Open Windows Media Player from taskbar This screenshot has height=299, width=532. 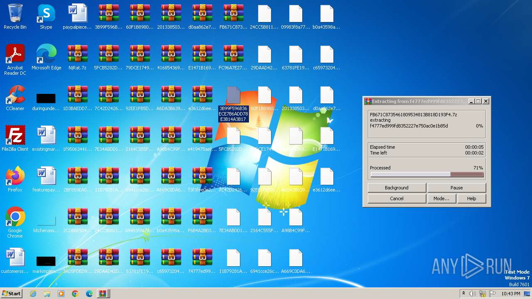[x=61, y=294]
